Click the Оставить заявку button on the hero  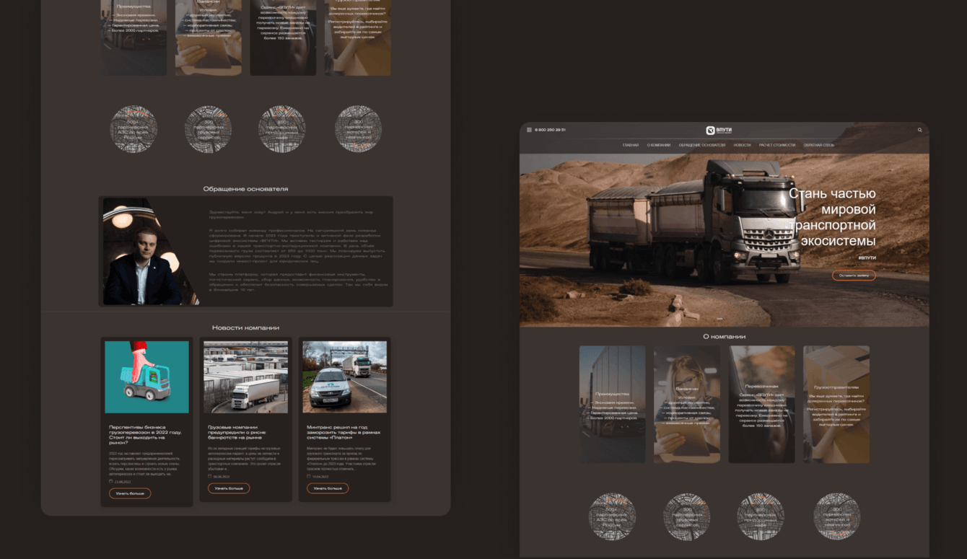tap(854, 275)
